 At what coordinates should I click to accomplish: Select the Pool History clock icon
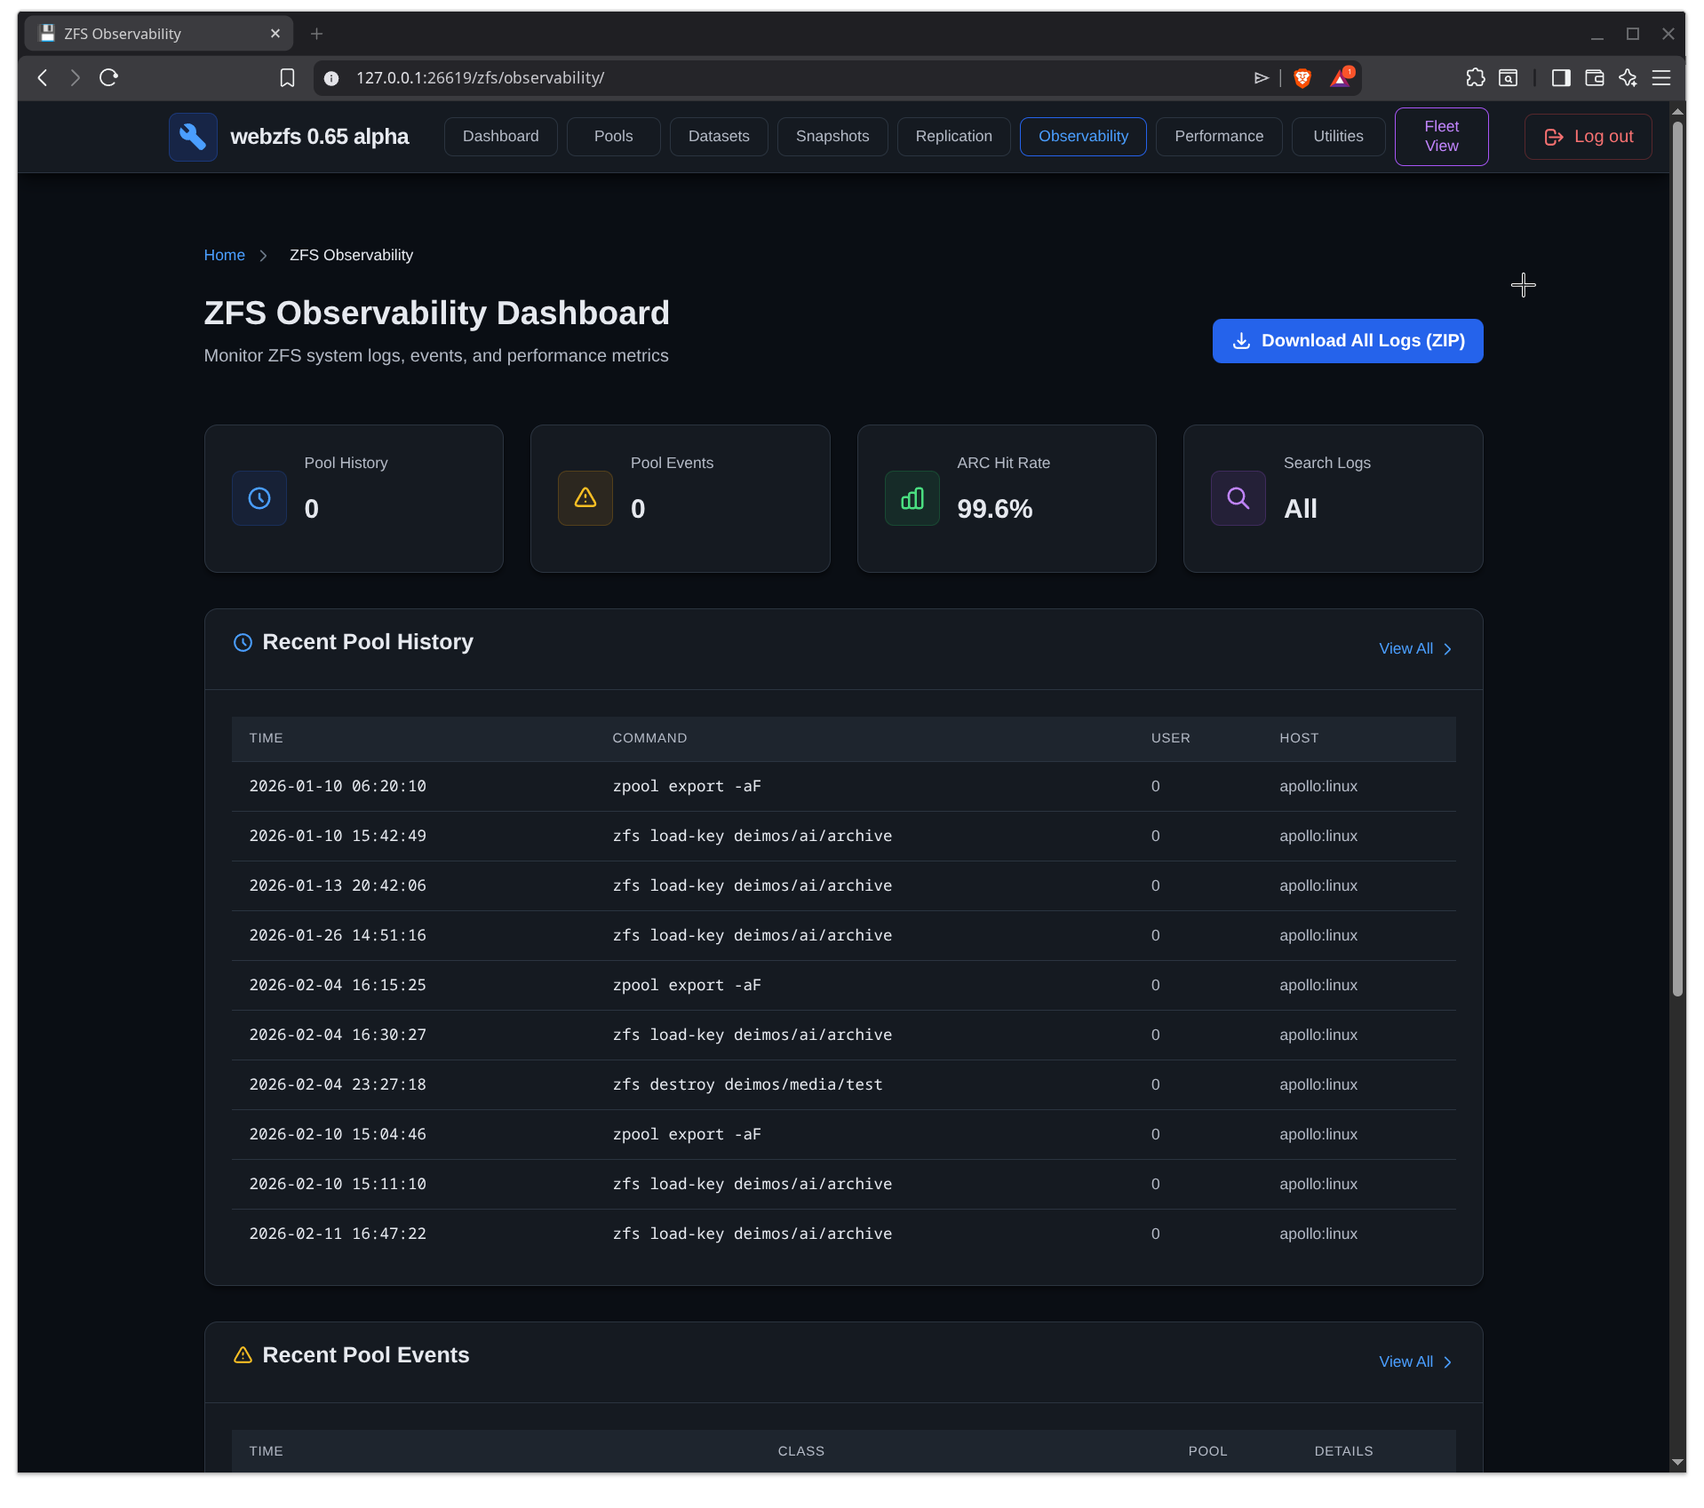(x=259, y=498)
